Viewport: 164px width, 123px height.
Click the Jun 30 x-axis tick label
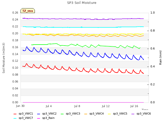[x=20, y=106]
